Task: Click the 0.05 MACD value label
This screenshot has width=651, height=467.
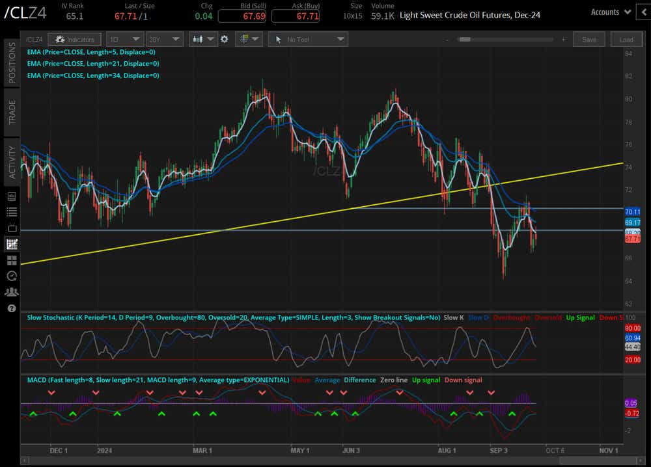Action: click(x=631, y=403)
